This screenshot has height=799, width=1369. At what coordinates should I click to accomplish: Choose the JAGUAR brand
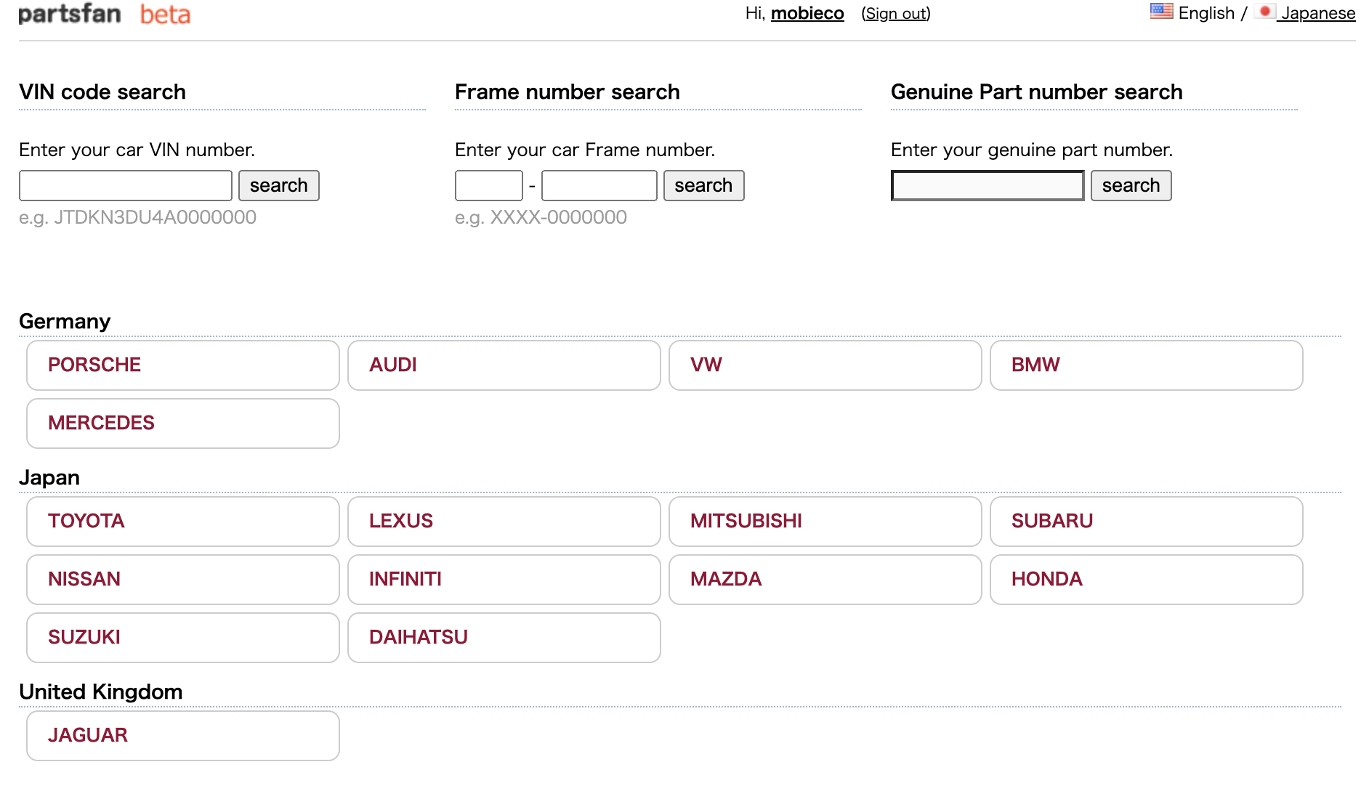point(183,736)
